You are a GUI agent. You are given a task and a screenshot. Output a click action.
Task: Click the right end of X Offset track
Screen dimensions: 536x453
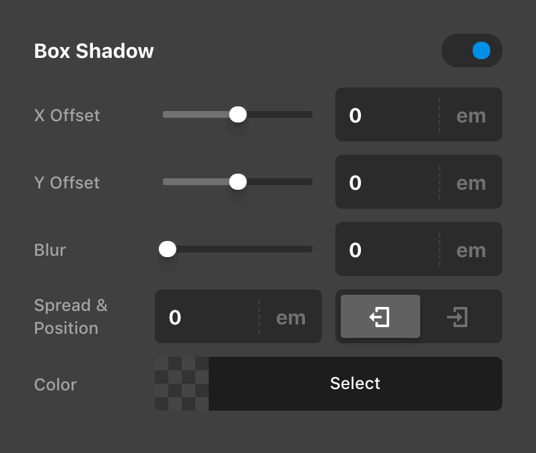point(310,114)
